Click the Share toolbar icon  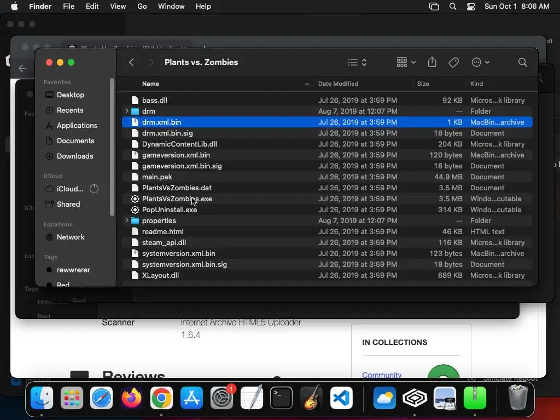click(432, 62)
